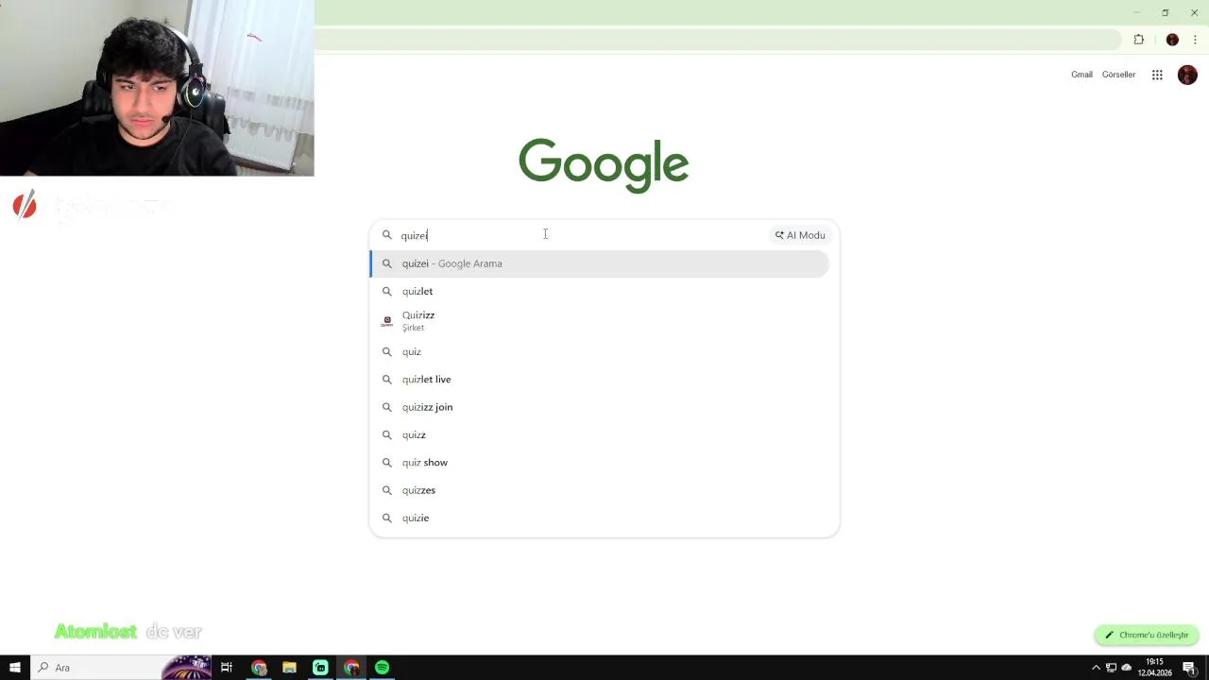The image size is (1209, 680).
Task: Click the magnifier icon inside the search box
Action: click(386, 235)
